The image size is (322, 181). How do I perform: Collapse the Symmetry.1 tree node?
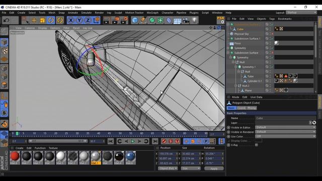(x=236, y=67)
